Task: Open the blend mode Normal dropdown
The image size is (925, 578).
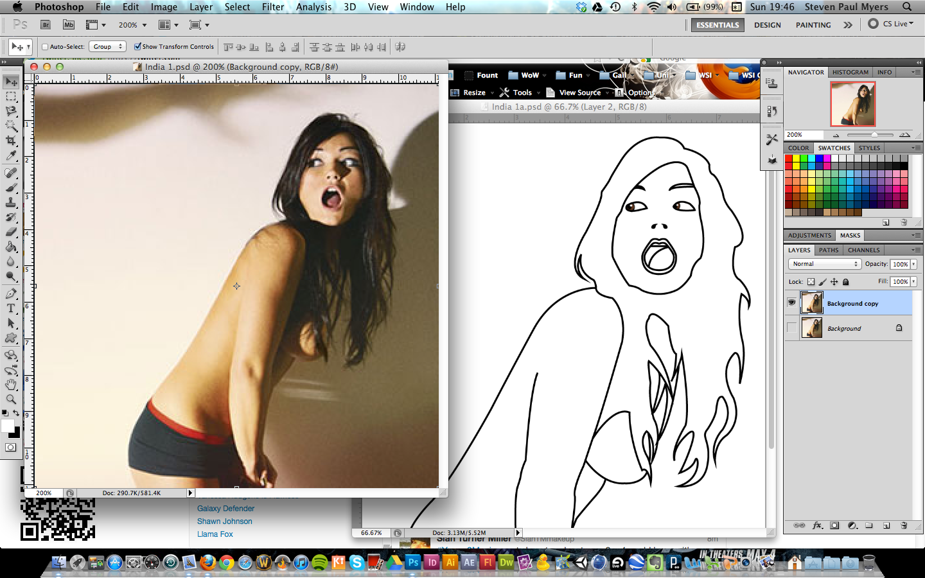Action: (824, 264)
